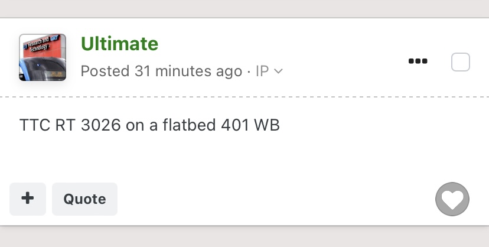Reply by quoting Ultimate's post

click(84, 199)
